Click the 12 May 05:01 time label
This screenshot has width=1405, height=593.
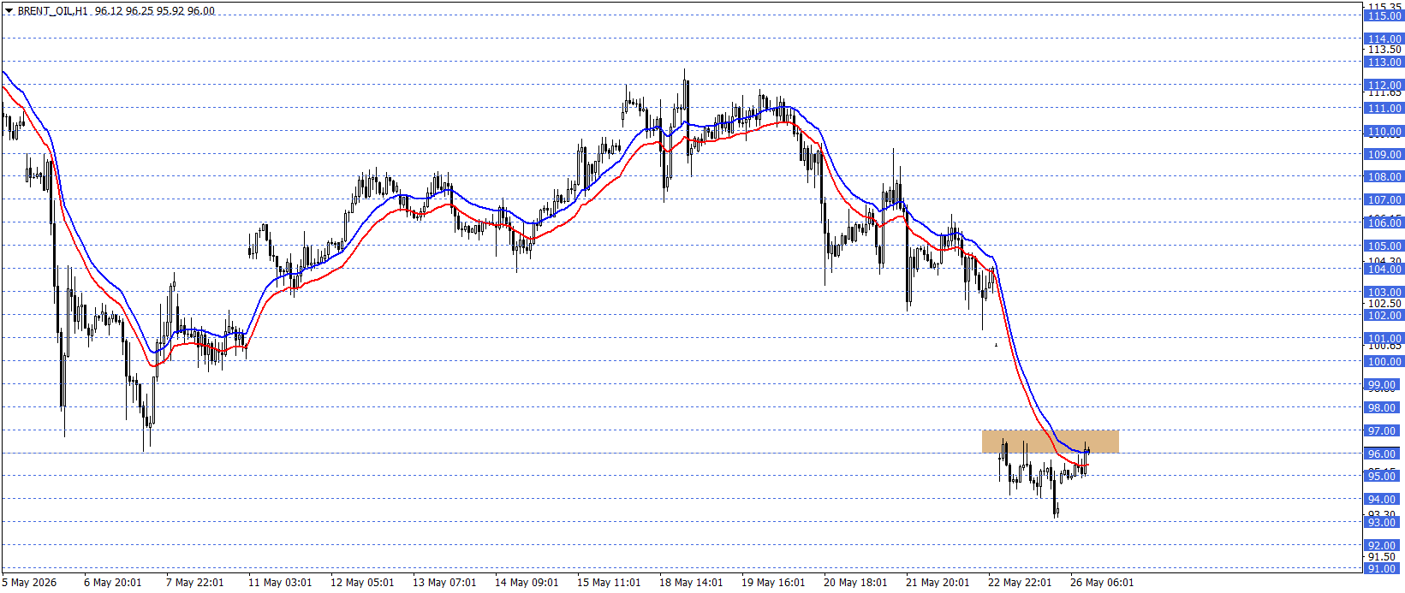(x=362, y=582)
